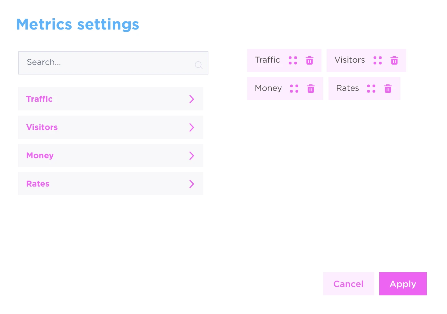The height and width of the screenshot is (314, 447).
Task: Click the Money chip drag handle
Action: (x=294, y=89)
